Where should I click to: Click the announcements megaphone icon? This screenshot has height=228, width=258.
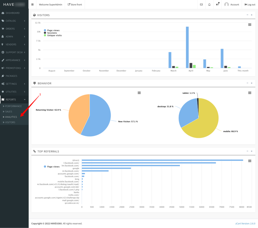click(x=217, y=5)
